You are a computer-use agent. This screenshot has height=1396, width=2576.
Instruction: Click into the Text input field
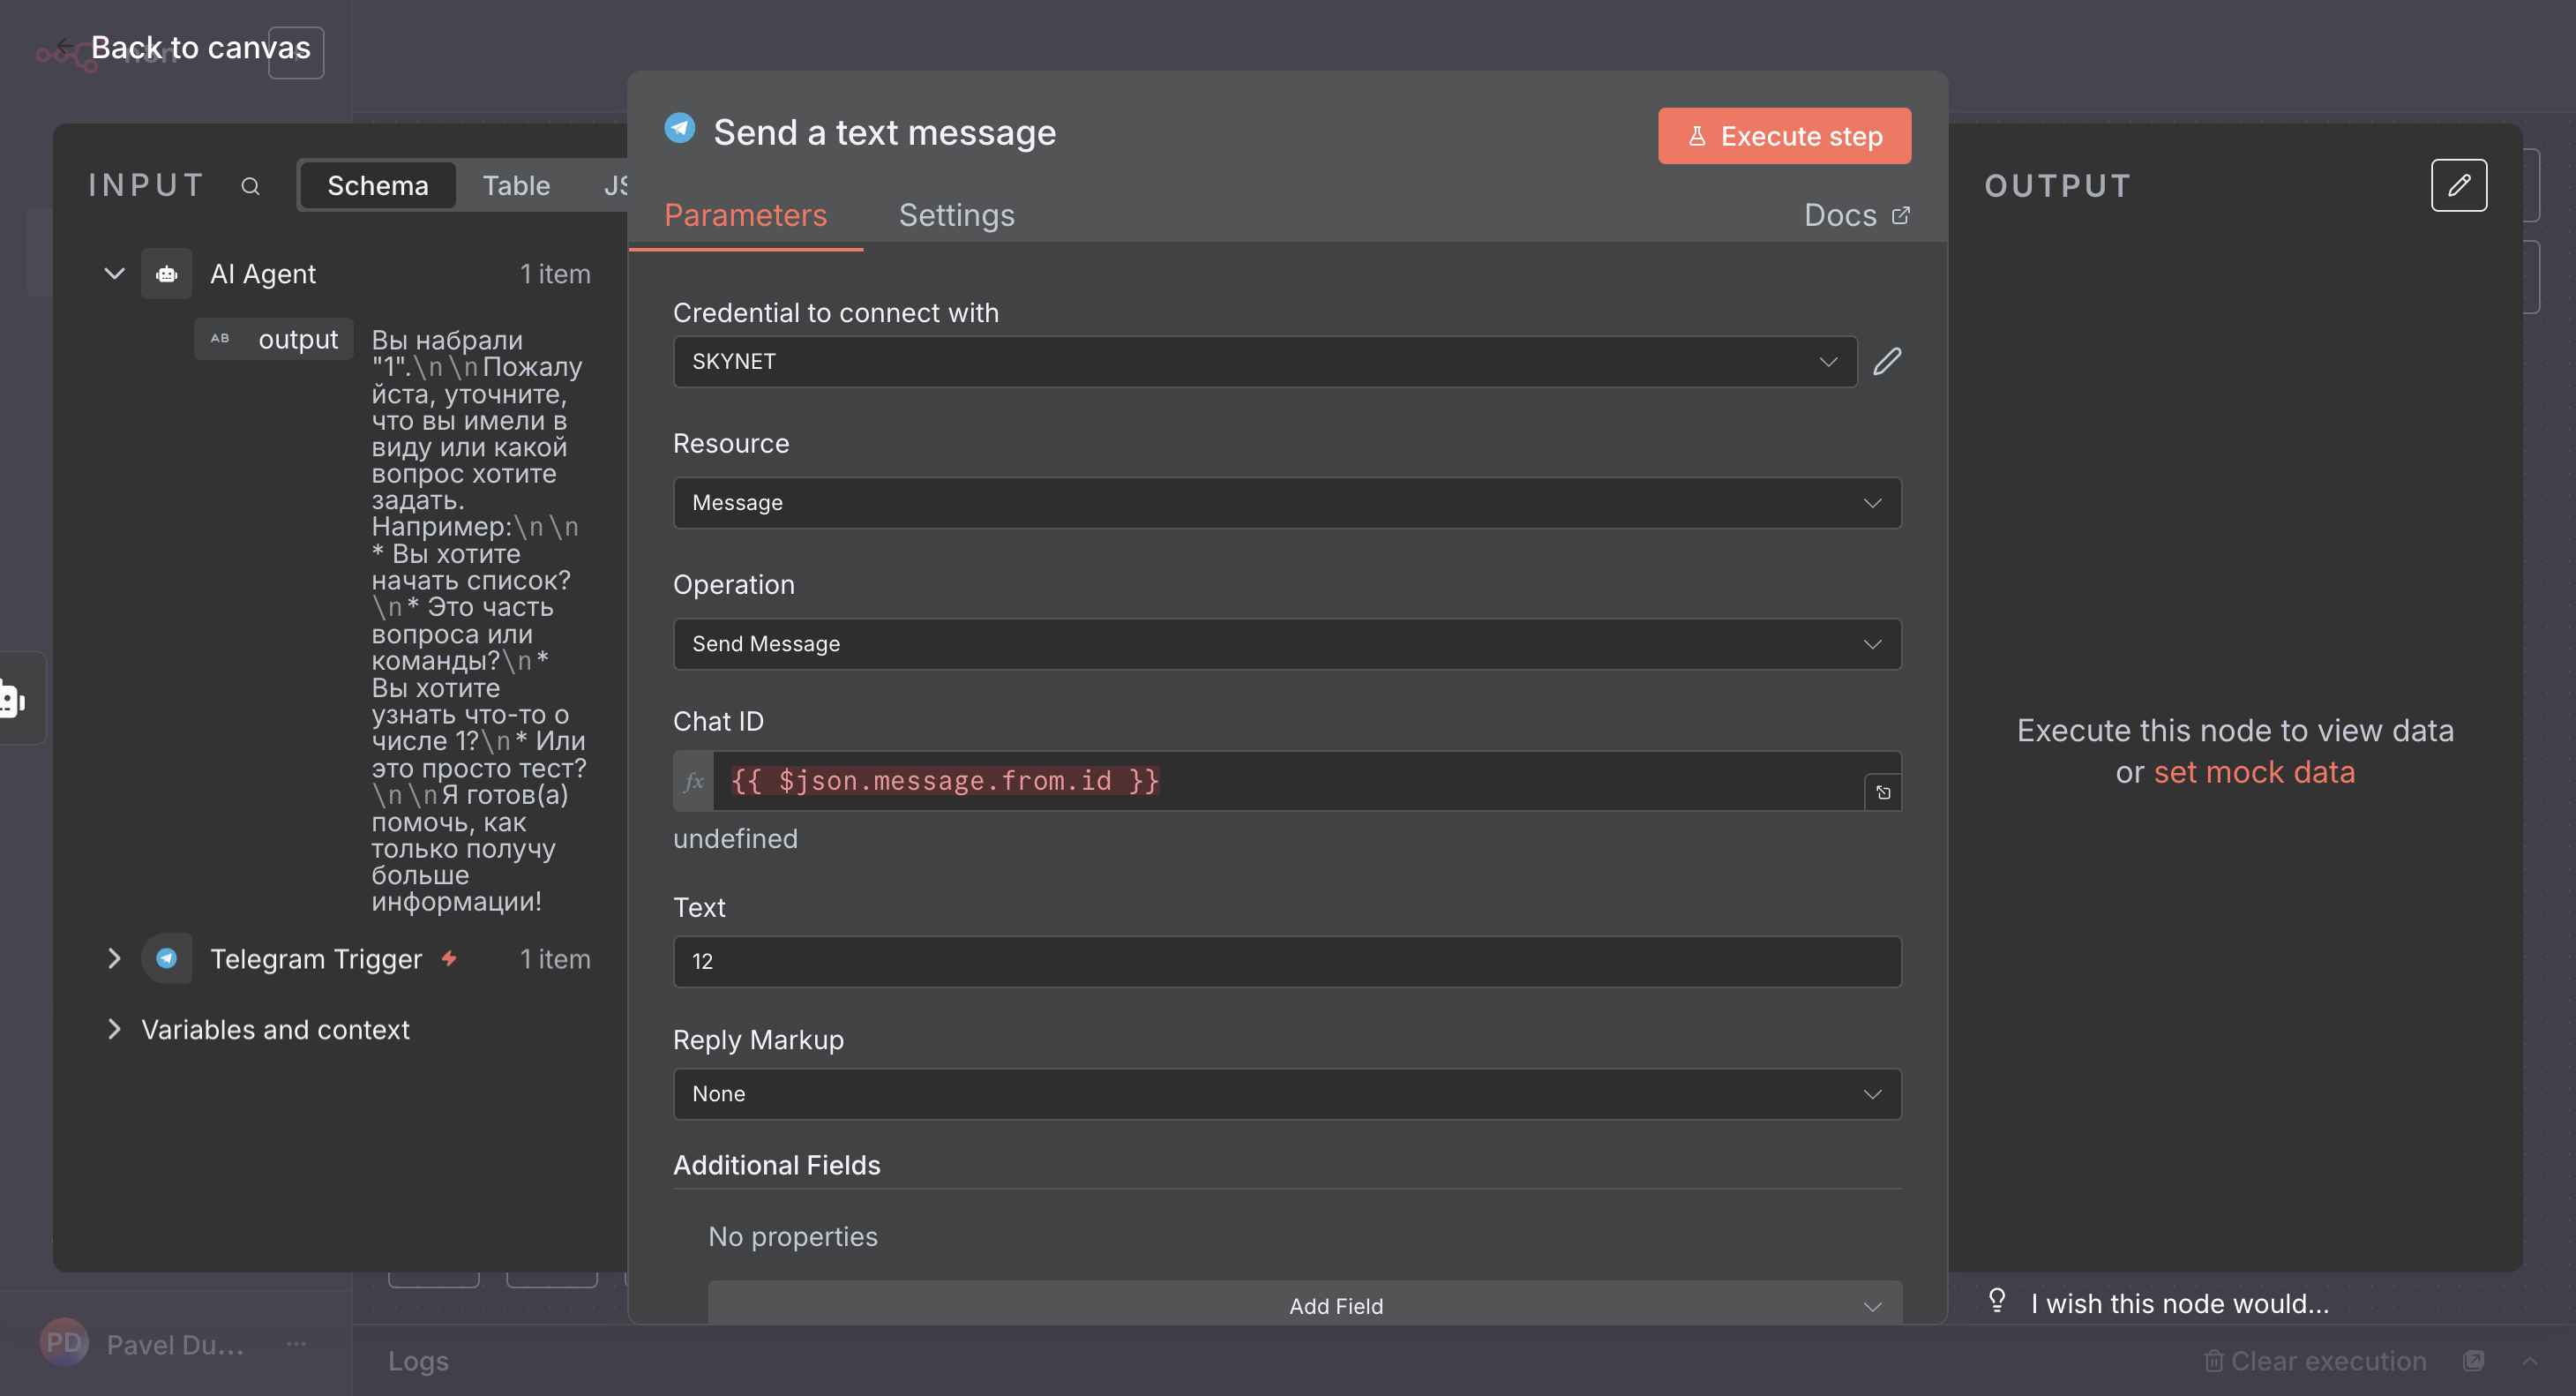coord(1286,961)
